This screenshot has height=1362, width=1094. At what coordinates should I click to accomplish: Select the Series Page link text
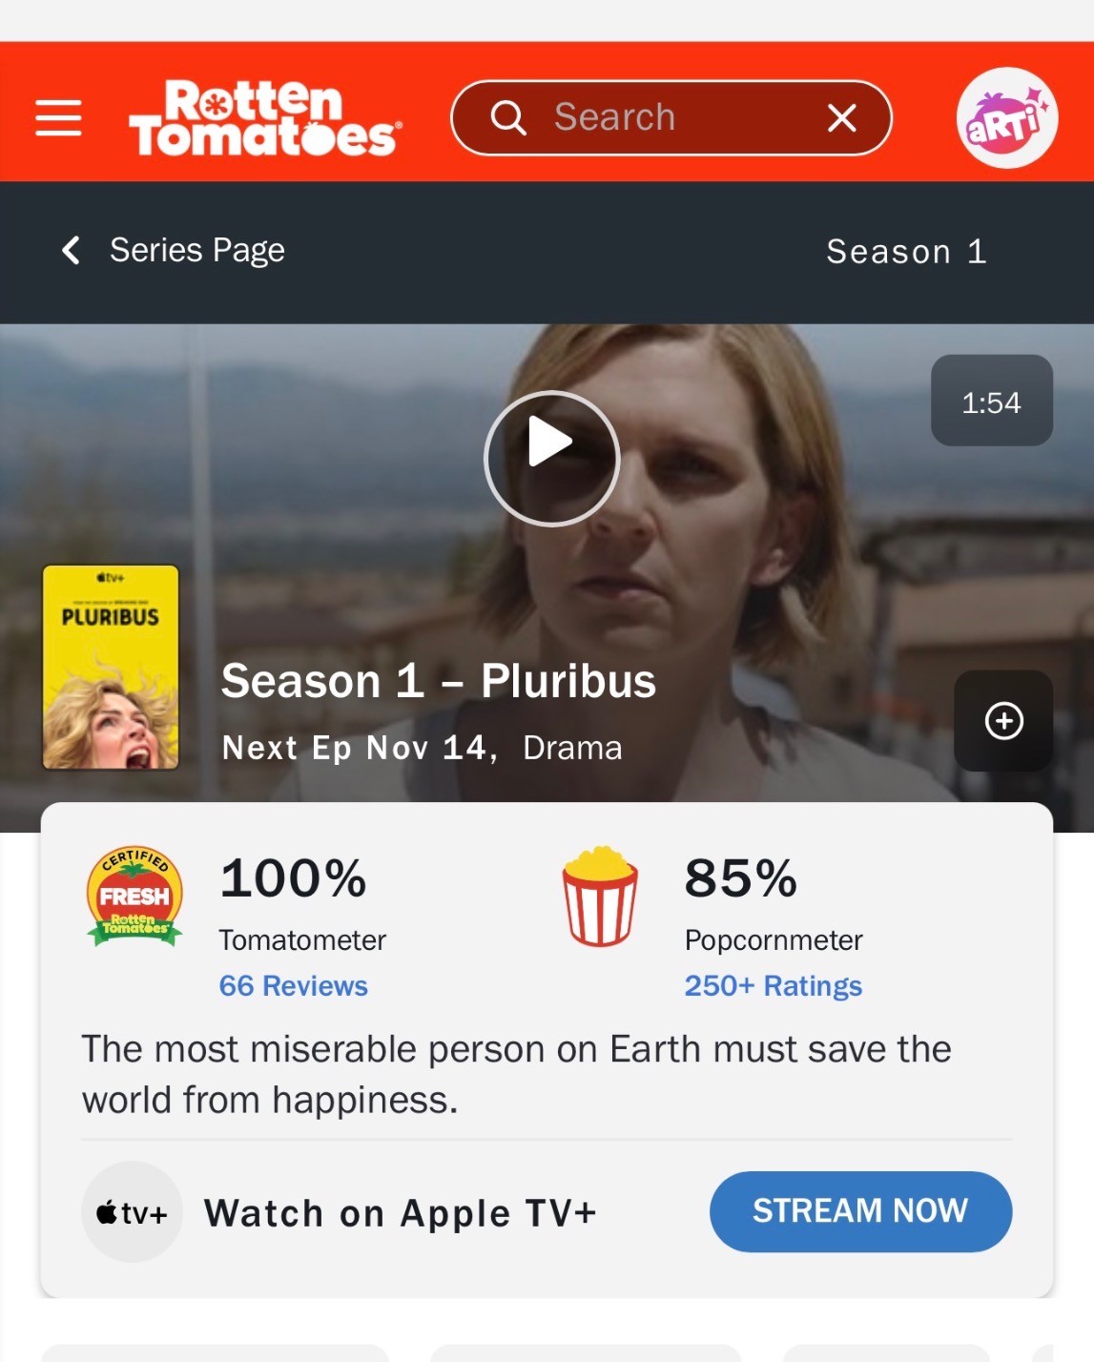[x=197, y=251]
